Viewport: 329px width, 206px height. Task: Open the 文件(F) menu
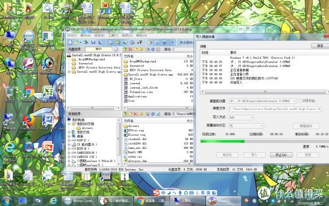72,36
